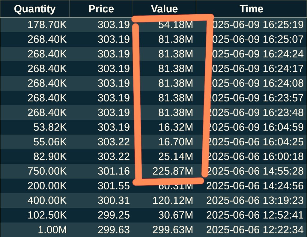Sort by the Price column header
The image size is (307, 237).
pos(101,9)
